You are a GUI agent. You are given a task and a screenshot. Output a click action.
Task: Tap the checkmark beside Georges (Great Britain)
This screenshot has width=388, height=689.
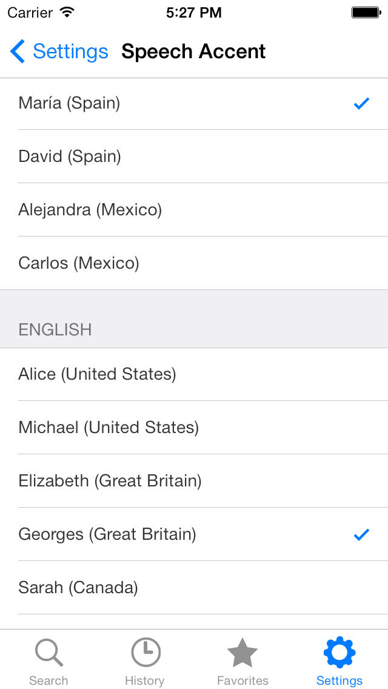[x=361, y=534]
